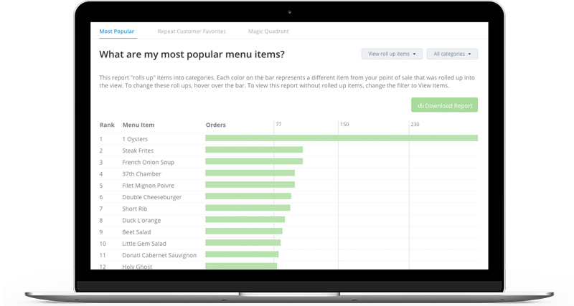The image size is (574, 306).
Task: Click the Beet Salad order bar
Action: coord(244,231)
